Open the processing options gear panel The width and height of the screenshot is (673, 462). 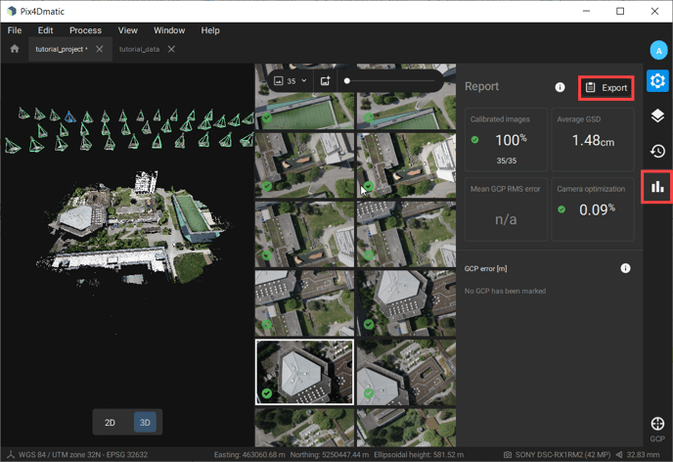tap(657, 81)
